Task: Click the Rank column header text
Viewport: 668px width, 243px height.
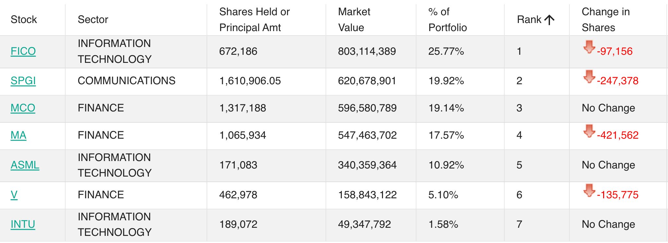Action: coord(529,19)
